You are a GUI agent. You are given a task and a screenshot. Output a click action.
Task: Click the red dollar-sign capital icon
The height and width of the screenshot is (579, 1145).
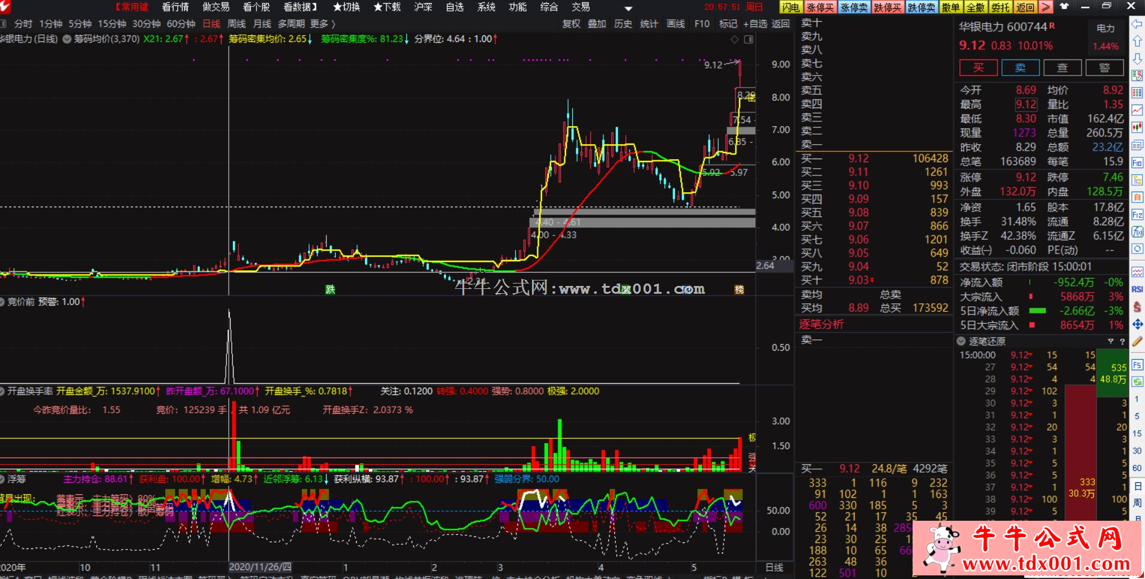click(1137, 307)
